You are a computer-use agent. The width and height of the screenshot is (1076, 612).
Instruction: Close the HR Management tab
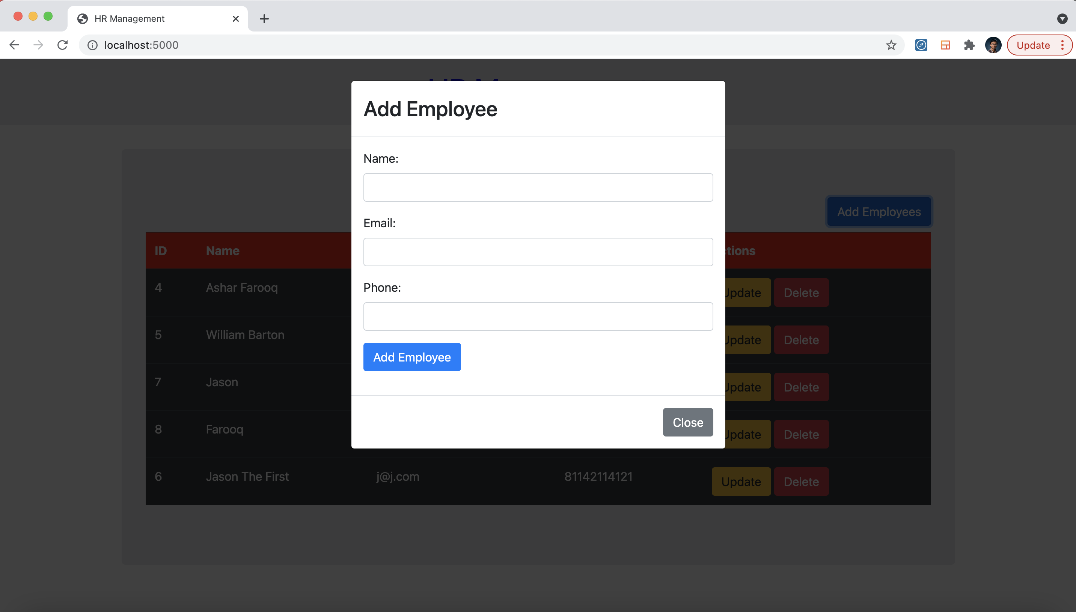point(236,18)
